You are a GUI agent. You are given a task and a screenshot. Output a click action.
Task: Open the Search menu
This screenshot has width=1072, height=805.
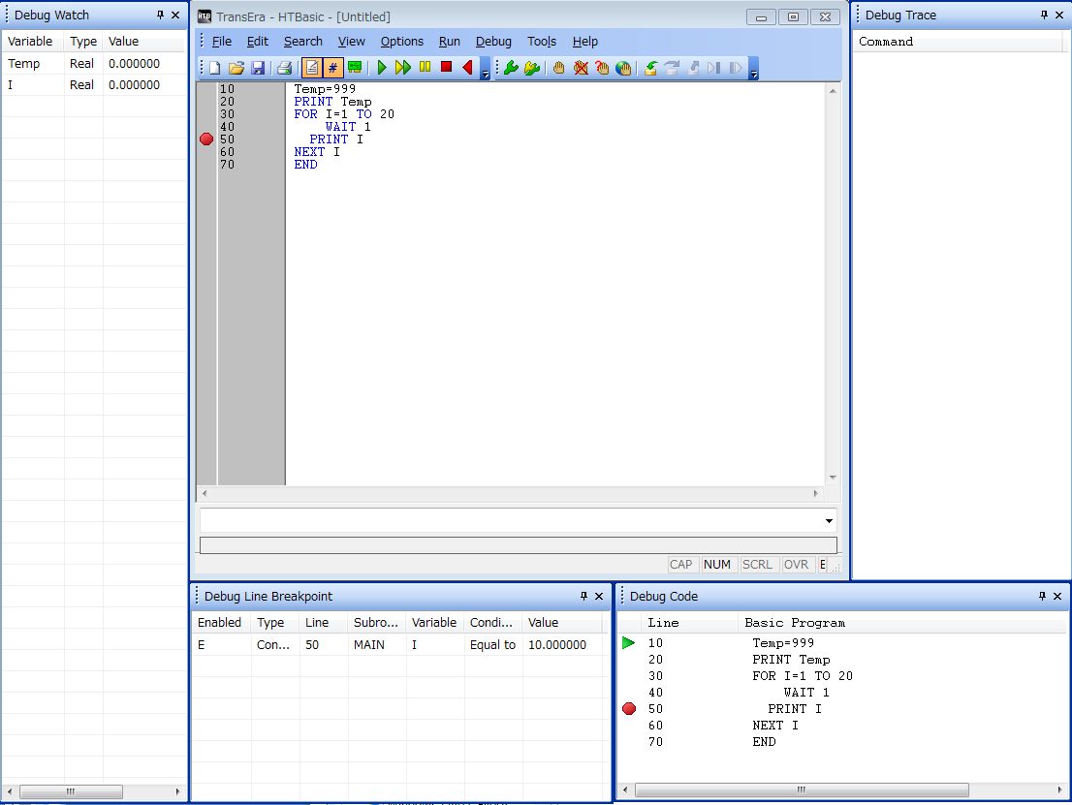302,41
